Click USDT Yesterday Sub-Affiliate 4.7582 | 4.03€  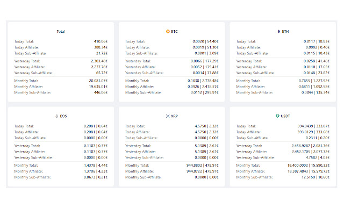pyautogui.click(x=318, y=157)
